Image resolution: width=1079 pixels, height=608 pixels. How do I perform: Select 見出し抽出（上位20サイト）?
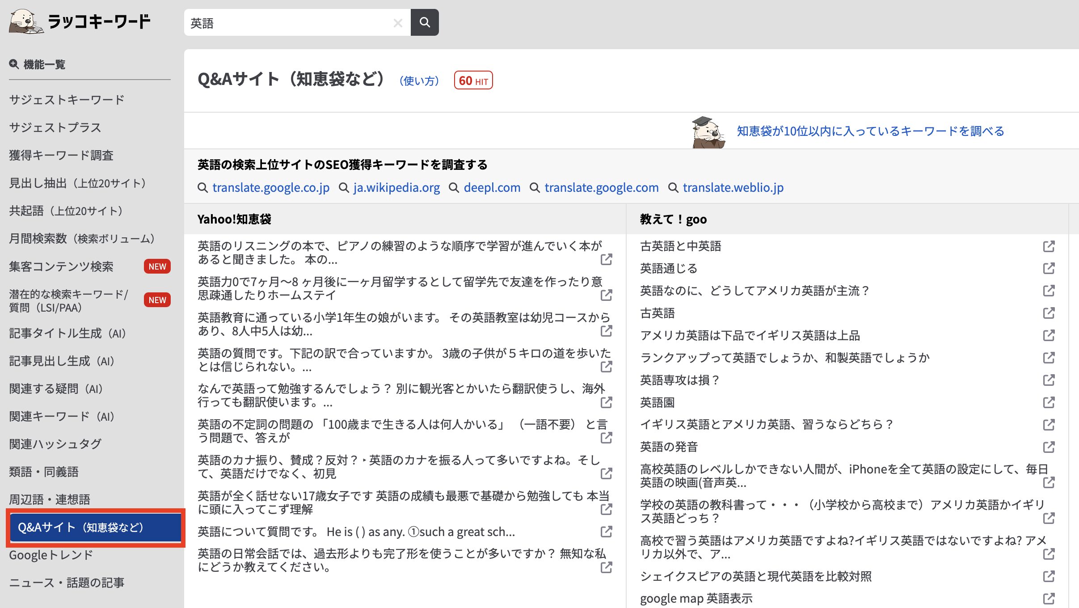78,183
